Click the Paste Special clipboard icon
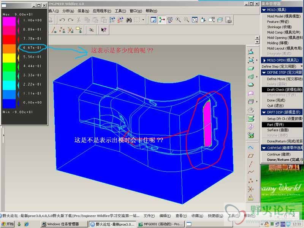The height and width of the screenshot is (228, 304). click(104, 20)
